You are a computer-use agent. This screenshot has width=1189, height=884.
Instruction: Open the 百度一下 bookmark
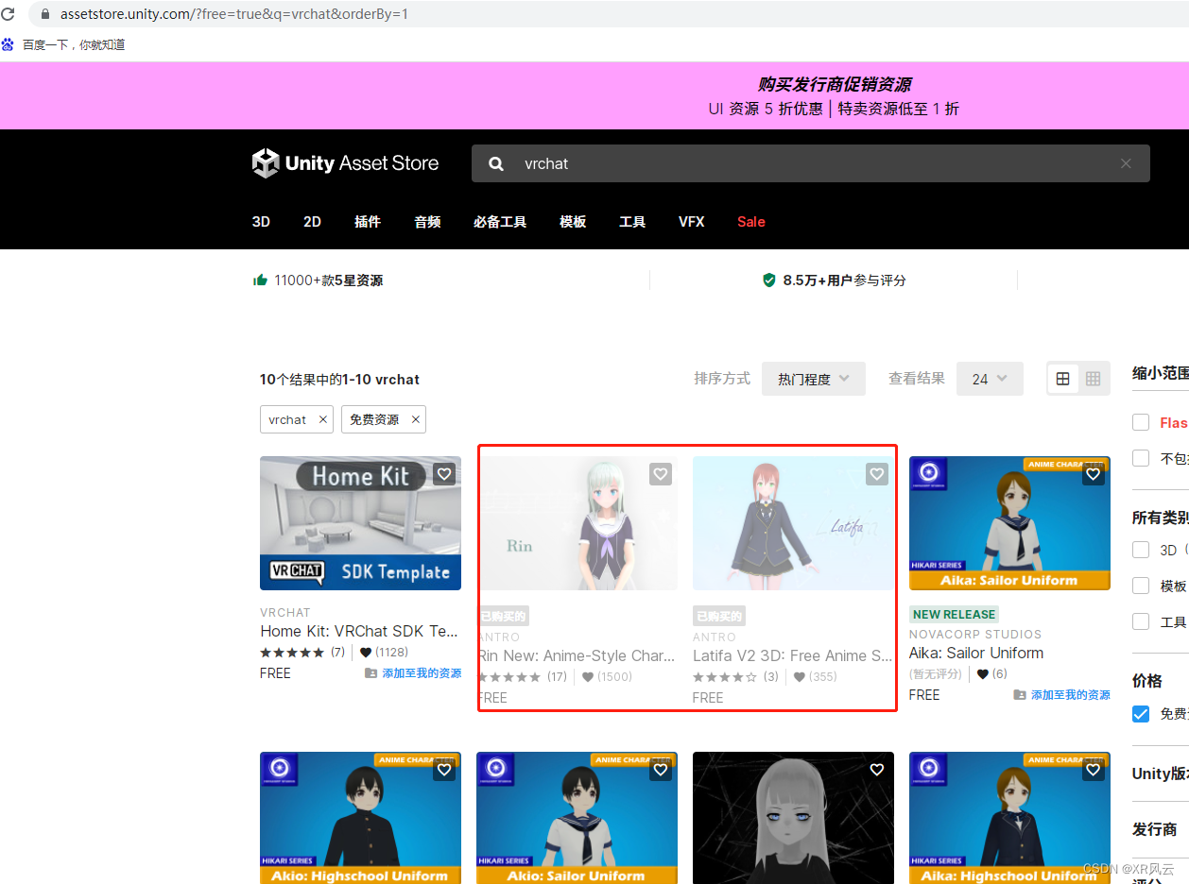click(x=64, y=44)
